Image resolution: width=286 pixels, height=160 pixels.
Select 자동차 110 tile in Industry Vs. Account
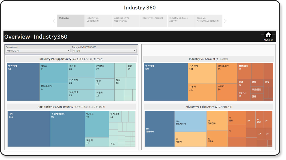(x=202, y=92)
